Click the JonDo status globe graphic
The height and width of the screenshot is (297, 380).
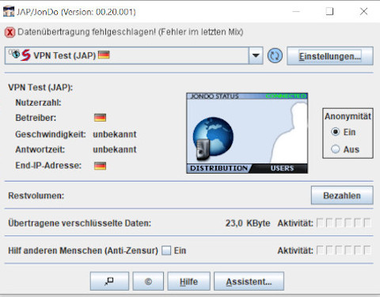click(213, 137)
